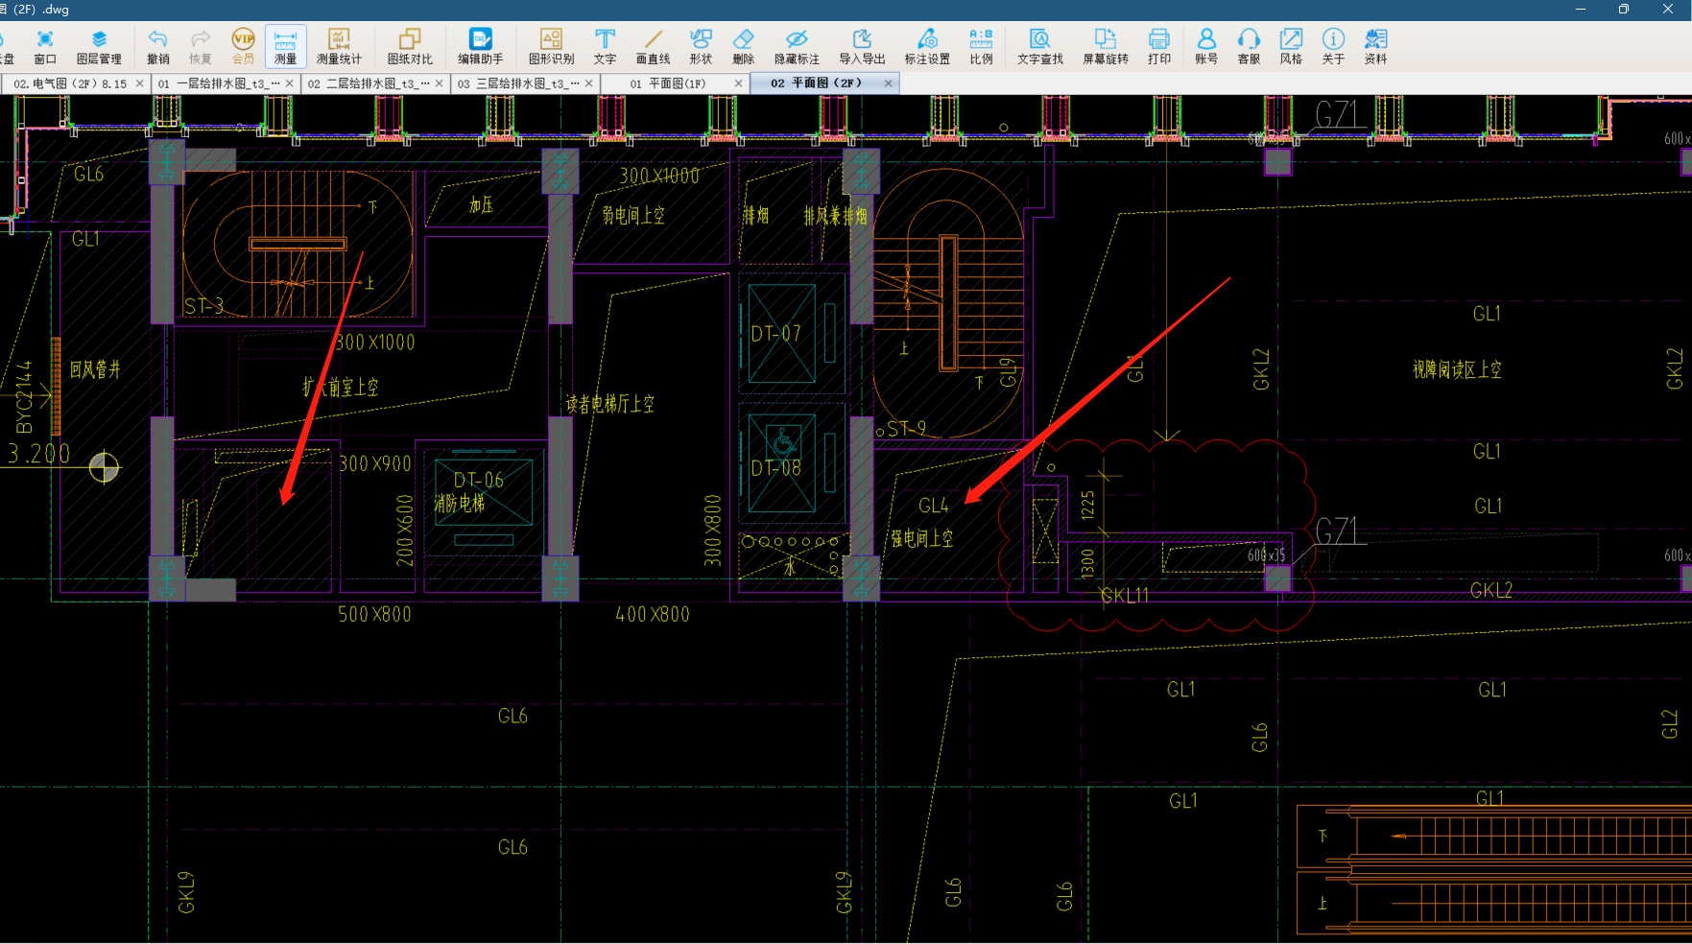Click the 比例 scale icon
This screenshot has height=944, width=1692.
(x=981, y=46)
